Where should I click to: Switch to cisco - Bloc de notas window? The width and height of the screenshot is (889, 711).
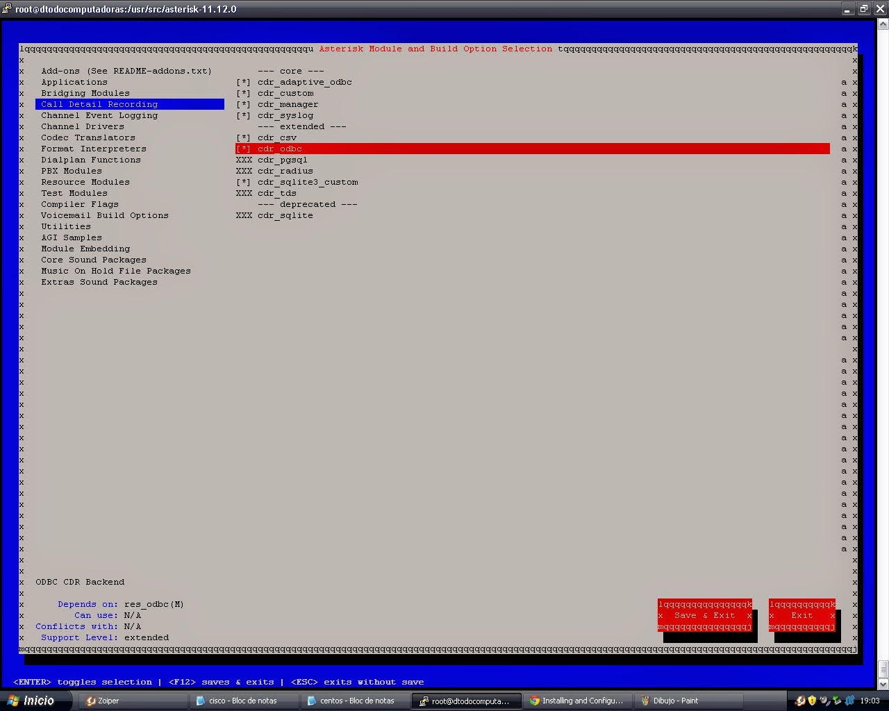[243, 701]
